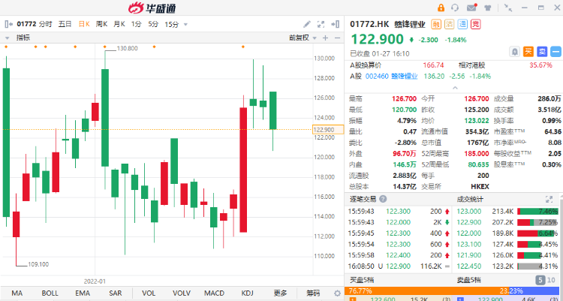Switch order book to 10 levels

click(x=551, y=280)
